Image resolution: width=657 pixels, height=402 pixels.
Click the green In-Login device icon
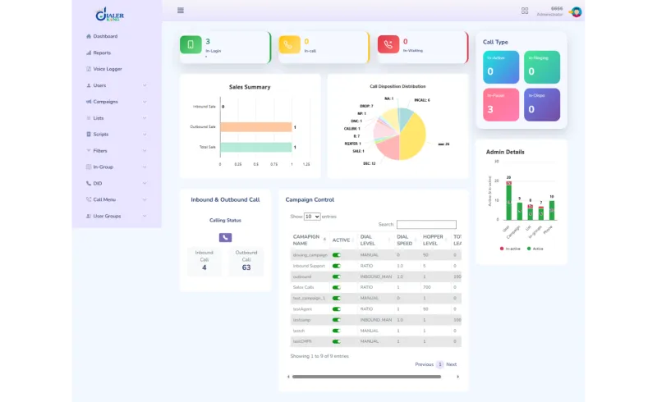pos(191,44)
